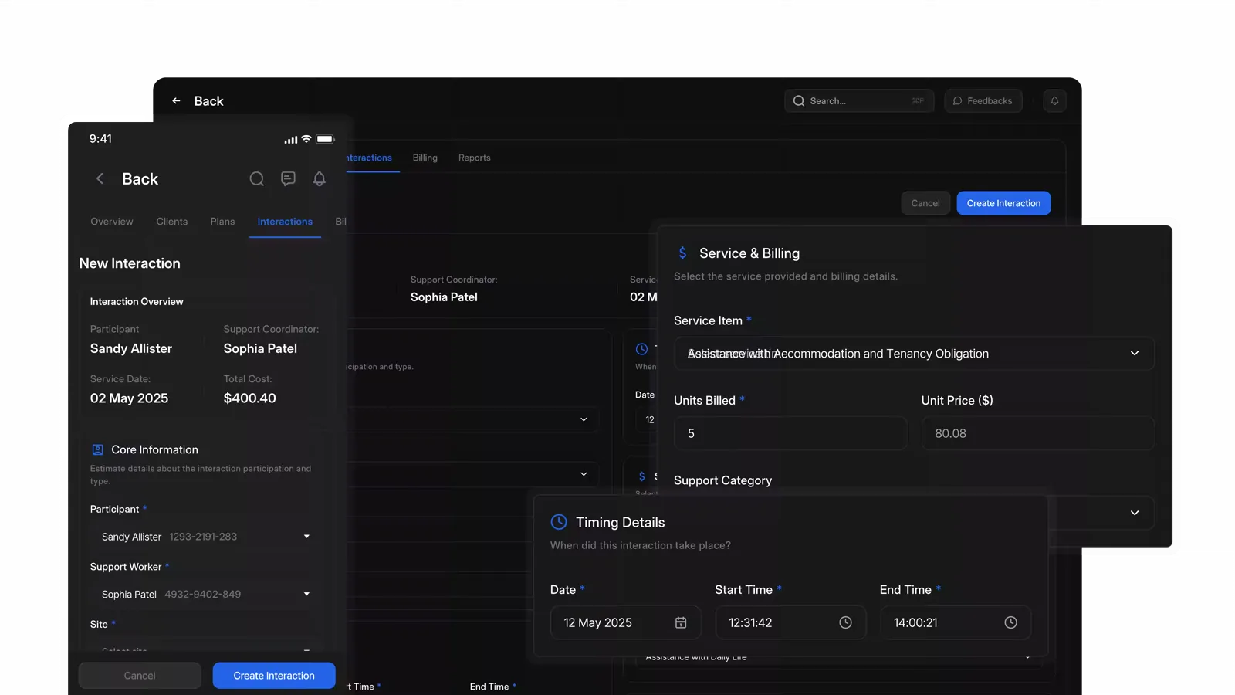Click the End Time field showing 14:00:21
1235x695 pixels.
coord(956,622)
